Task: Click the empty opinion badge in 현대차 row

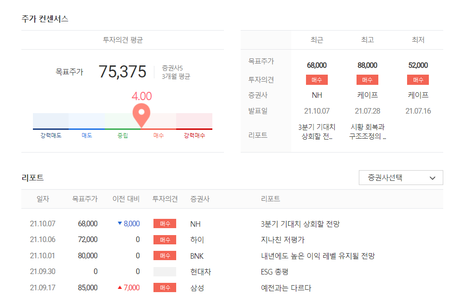Action: (165, 272)
